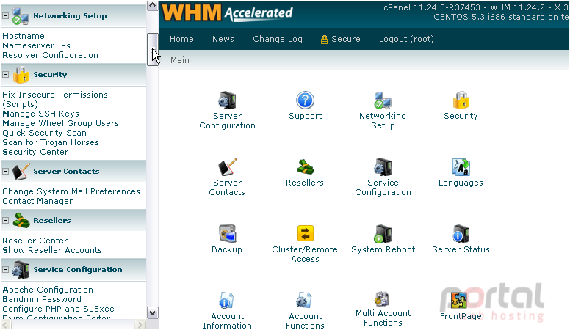Open the Backup icon
This screenshot has height=330, width=570.
point(227,233)
